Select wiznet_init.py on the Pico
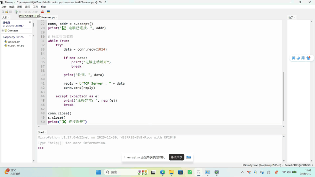 pyautogui.click(x=14, y=46)
